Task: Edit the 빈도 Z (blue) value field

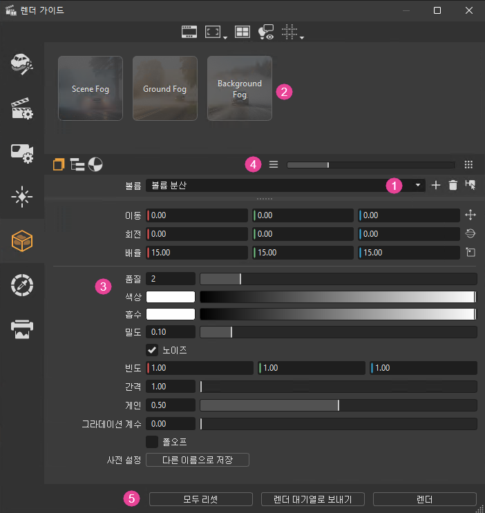Action: tap(424, 368)
